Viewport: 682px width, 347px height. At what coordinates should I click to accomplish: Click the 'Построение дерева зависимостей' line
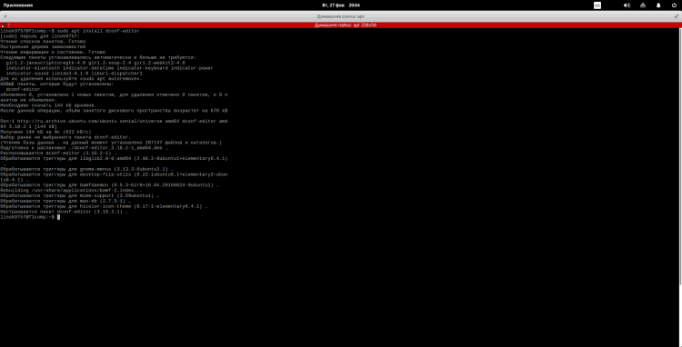point(43,47)
